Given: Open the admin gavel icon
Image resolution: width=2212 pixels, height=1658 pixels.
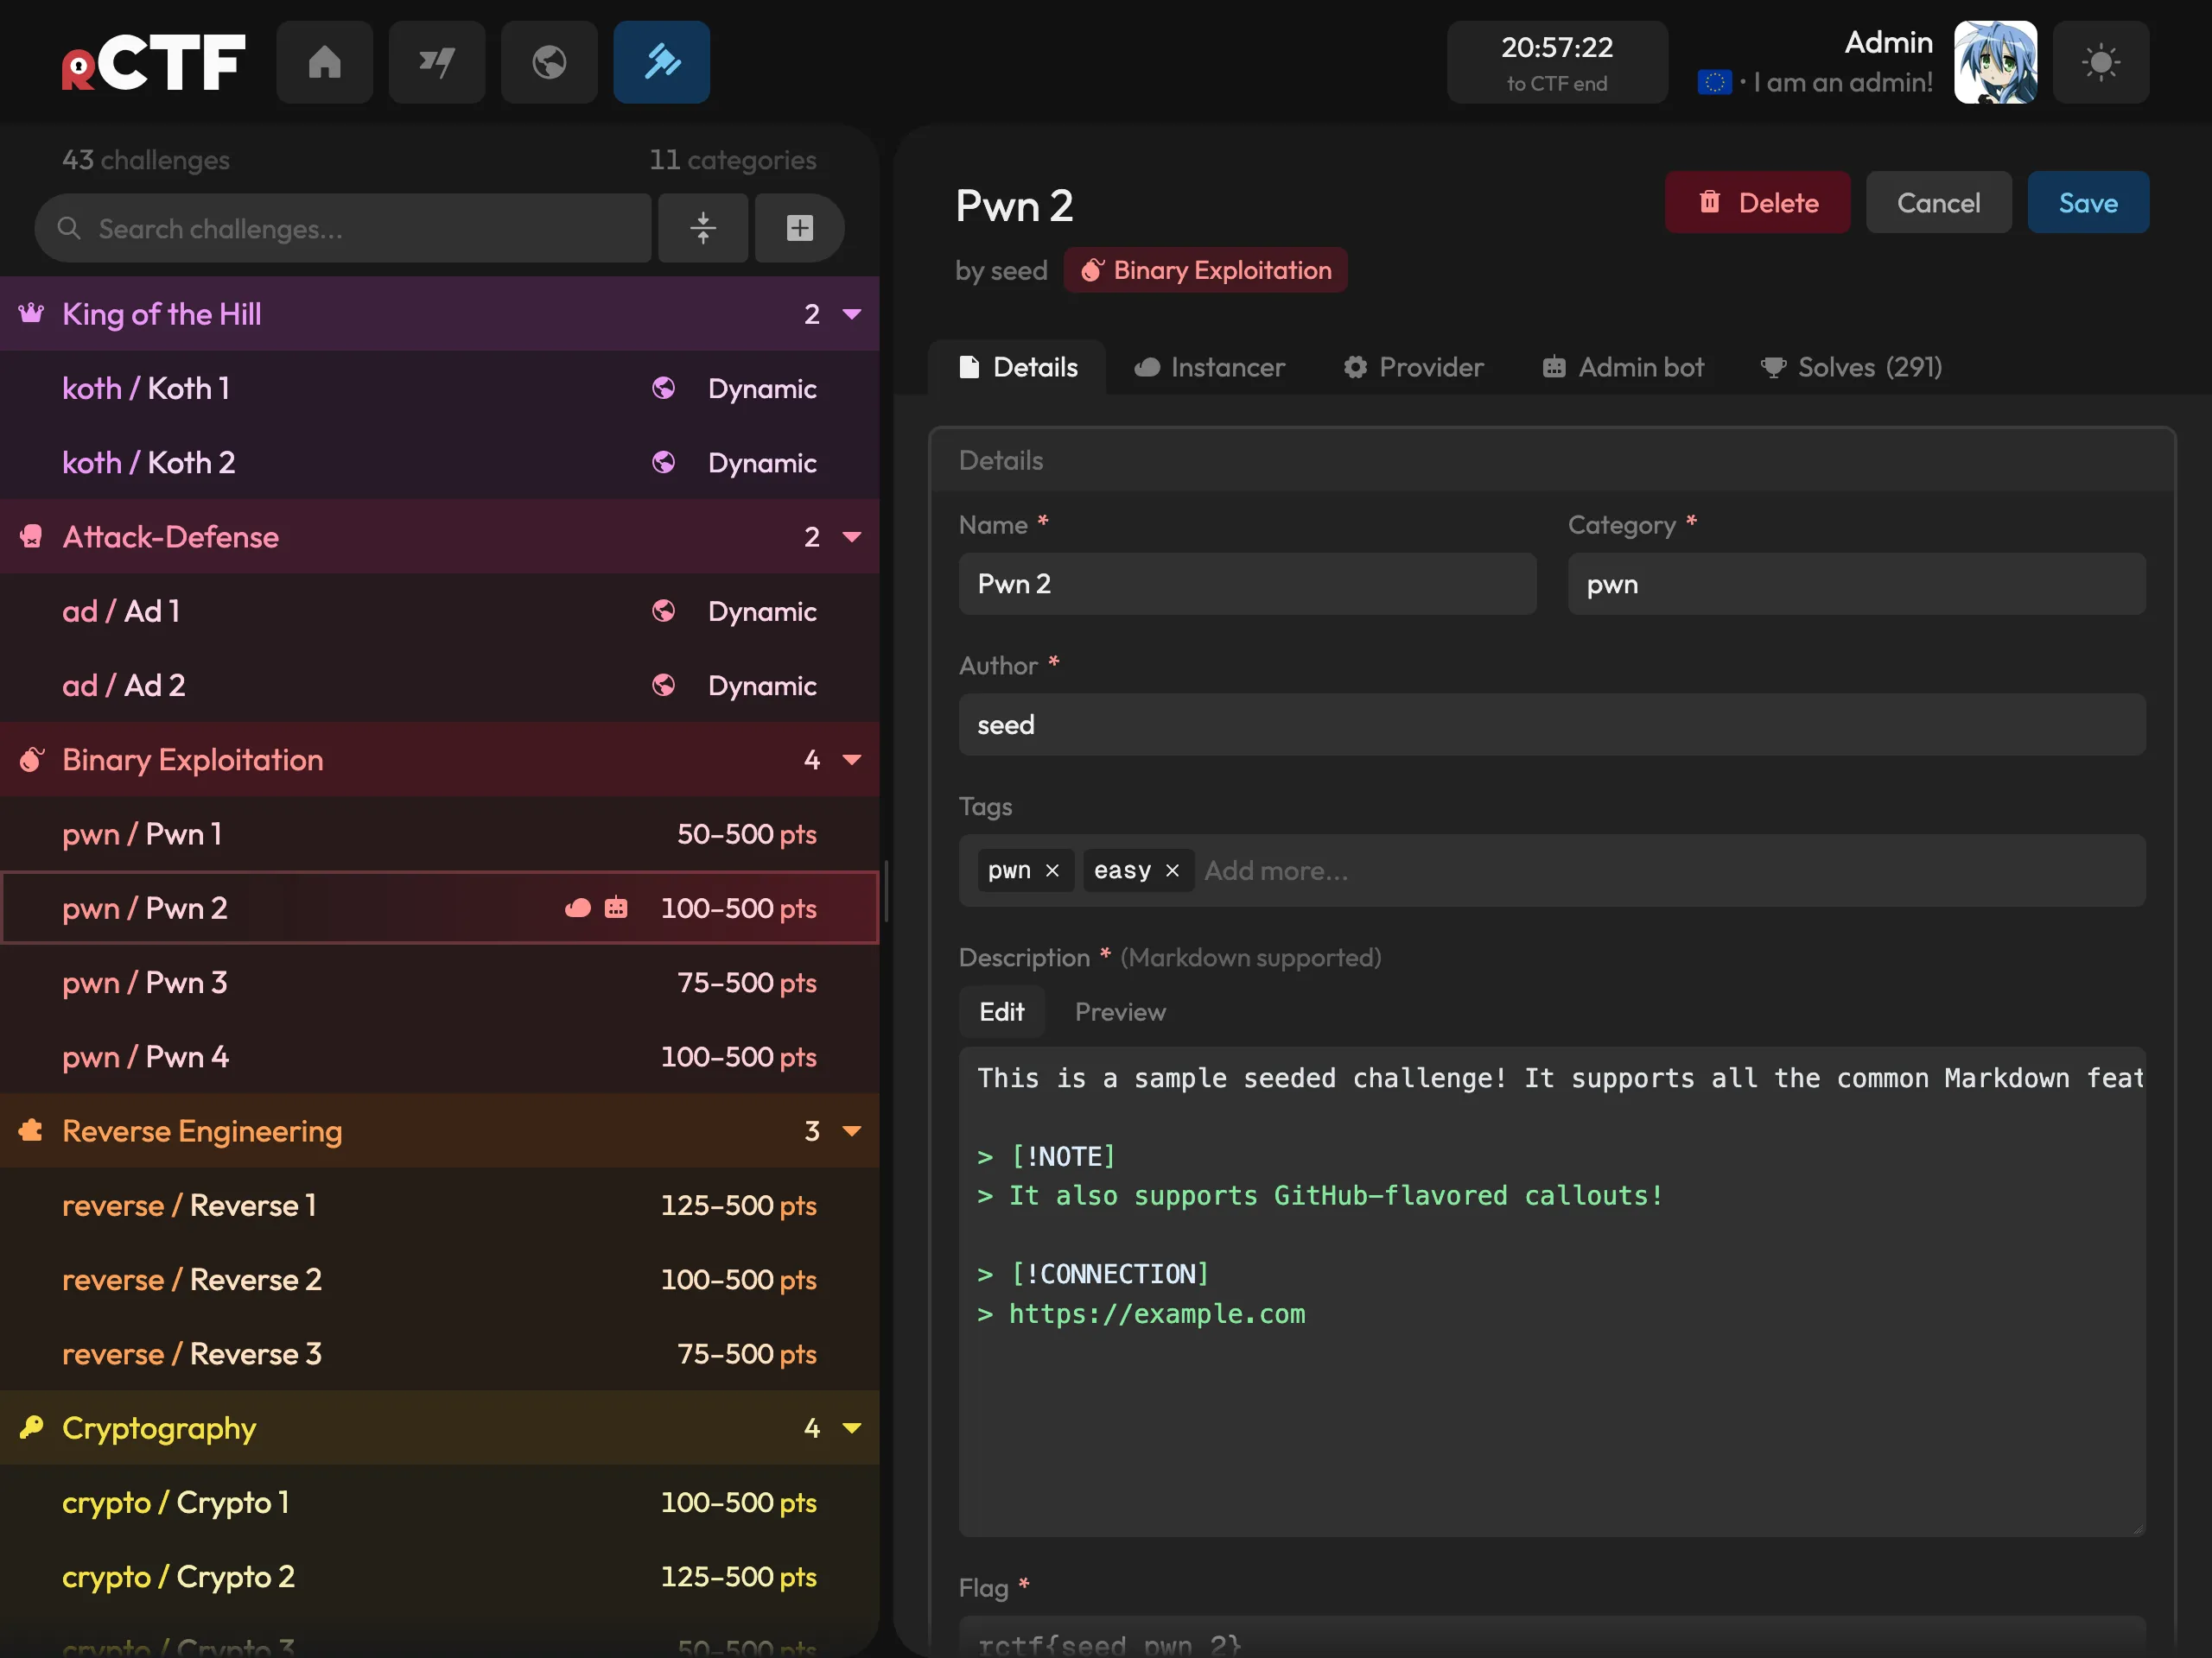Looking at the screenshot, I should [661, 62].
